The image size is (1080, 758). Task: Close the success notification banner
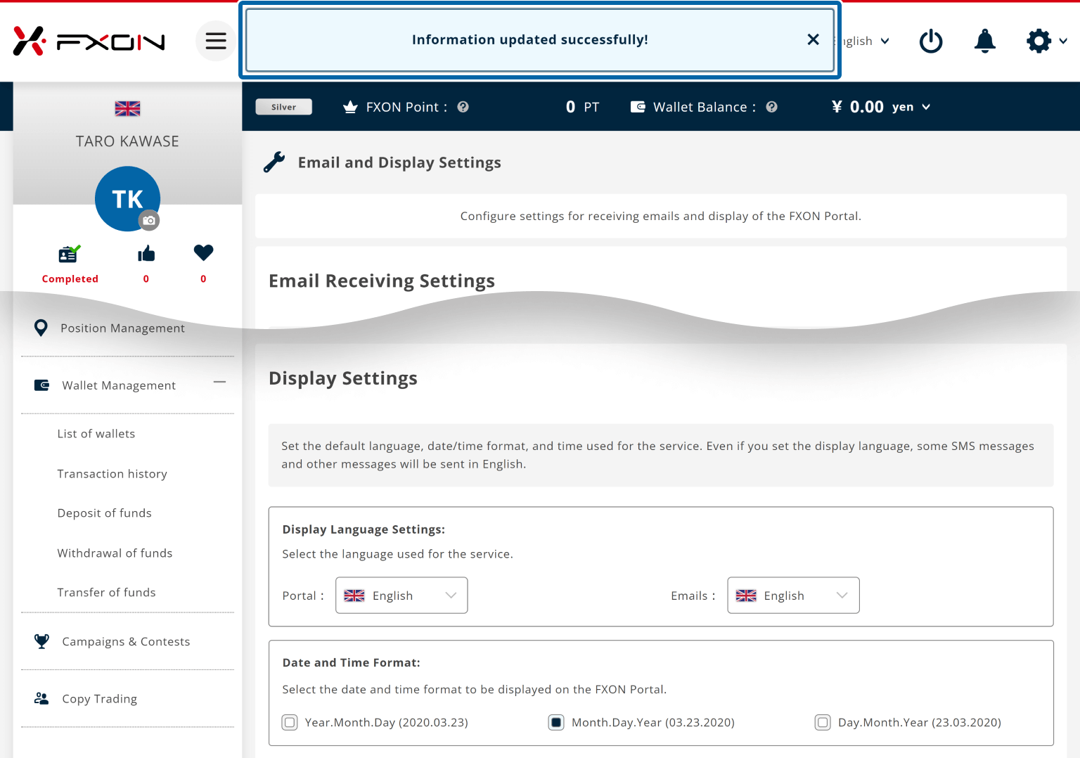click(813, 39)
